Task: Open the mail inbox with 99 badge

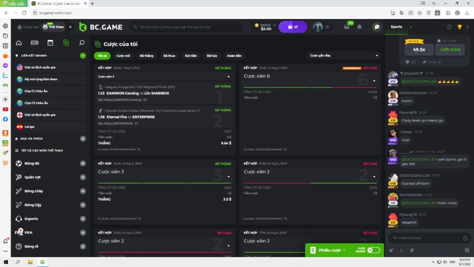Action: [x=347, y=27]
